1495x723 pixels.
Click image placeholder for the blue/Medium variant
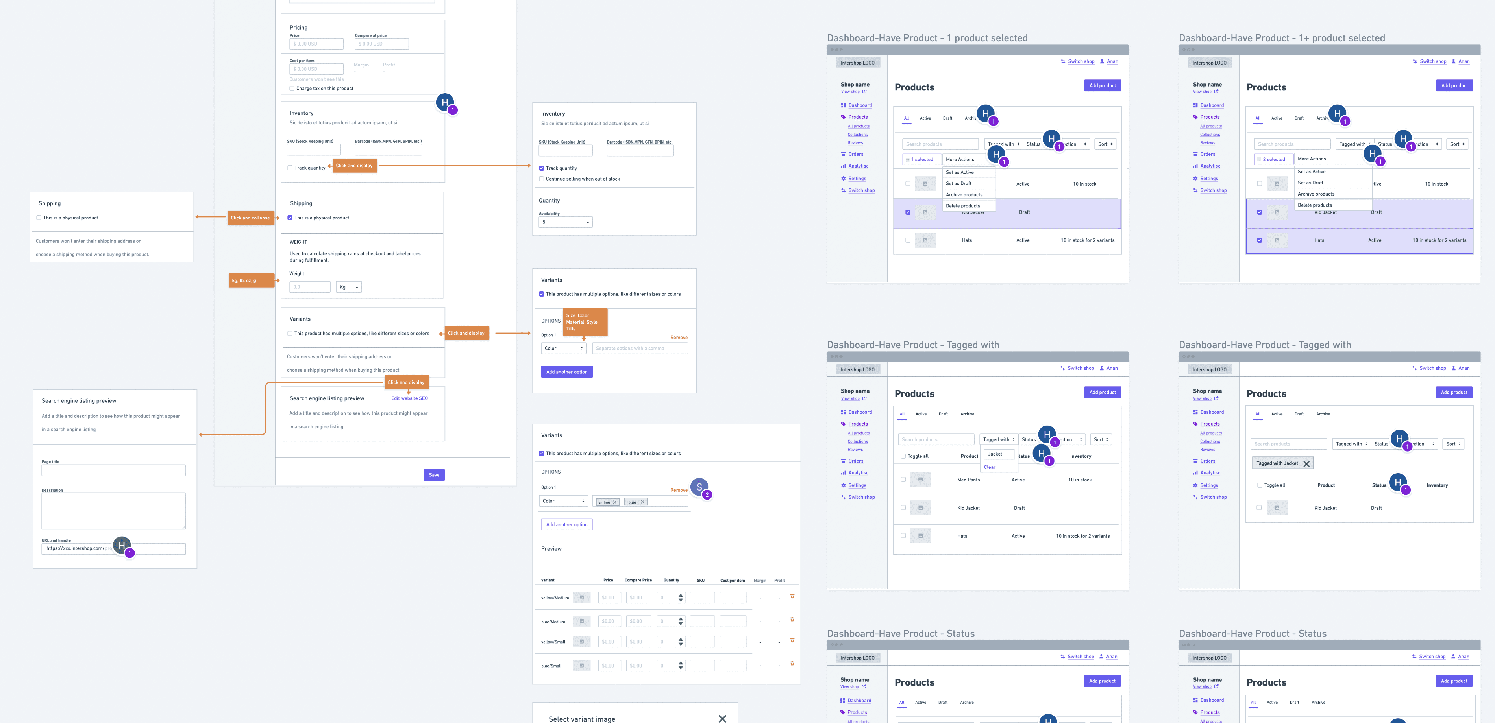pyautogui.click(x=581, y=622)
